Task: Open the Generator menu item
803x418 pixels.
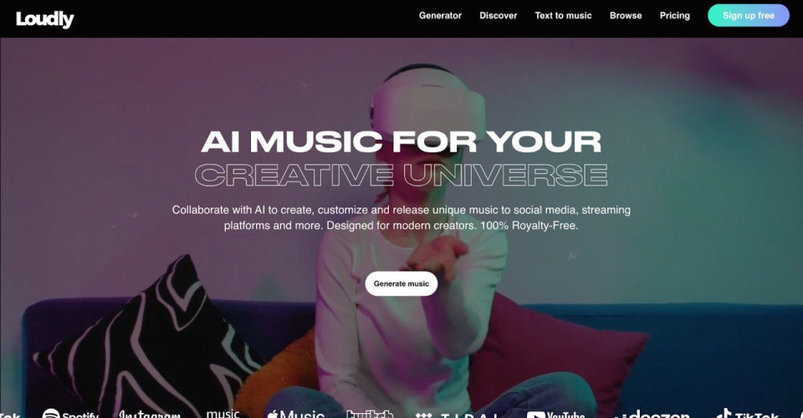Action: click(441, 15)
